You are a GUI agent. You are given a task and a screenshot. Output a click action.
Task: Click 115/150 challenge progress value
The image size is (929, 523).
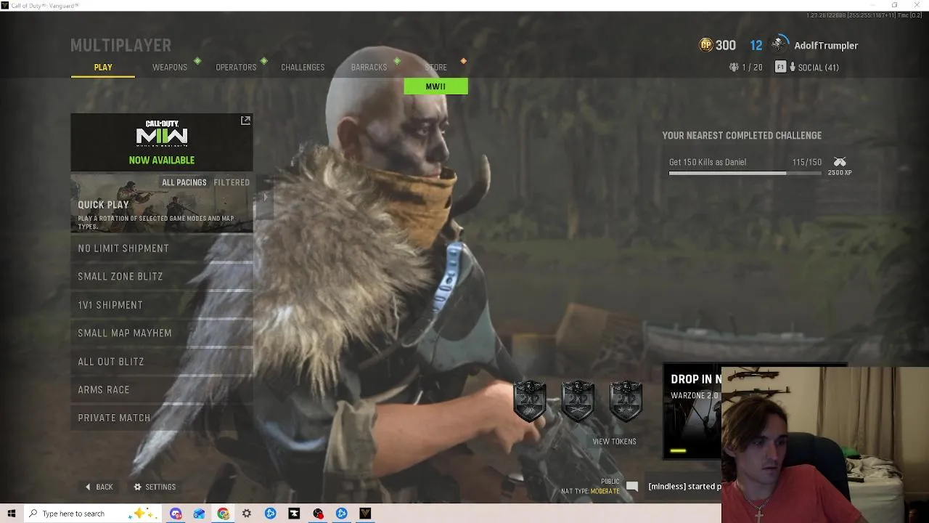(806, 162)
